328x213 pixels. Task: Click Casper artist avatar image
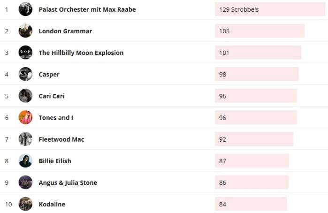tap(25, 74)
